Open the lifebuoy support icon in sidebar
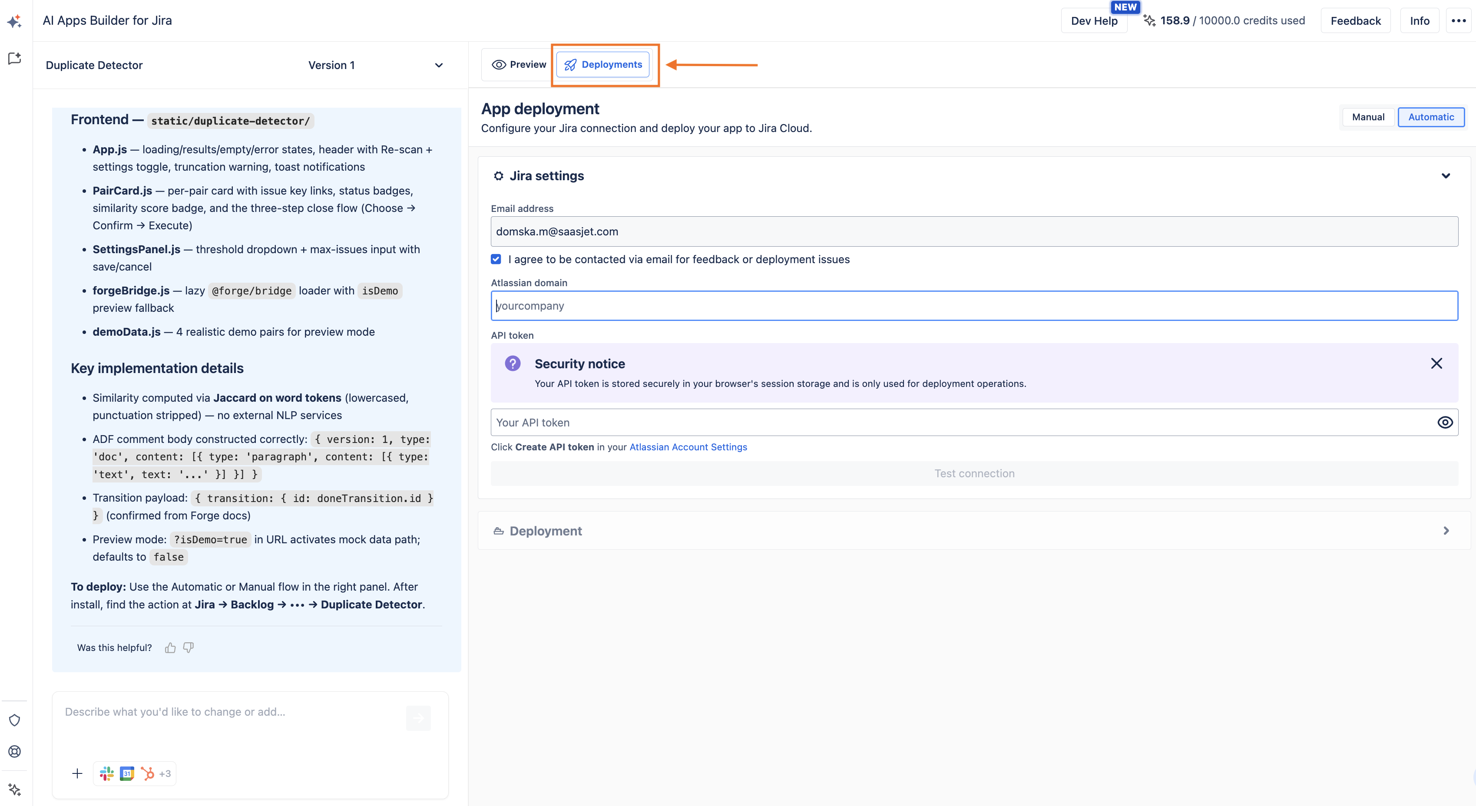1476x806 pixels. [x=14, y=752]
